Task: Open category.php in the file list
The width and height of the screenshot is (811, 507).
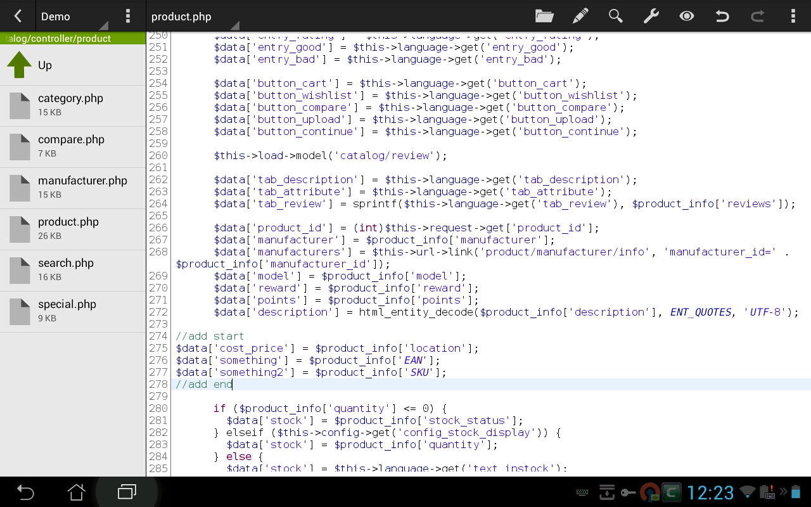Action: [x=73, y=106]
